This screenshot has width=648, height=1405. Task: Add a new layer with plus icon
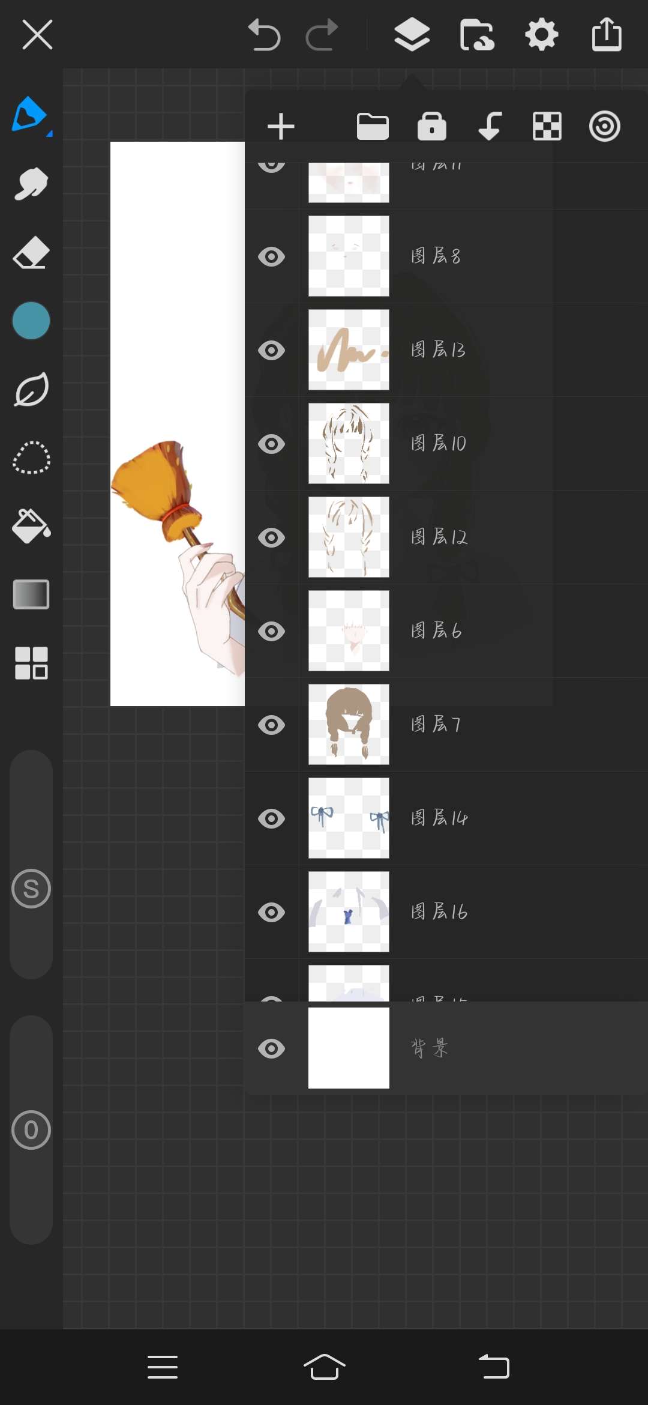tap(281, 127)
